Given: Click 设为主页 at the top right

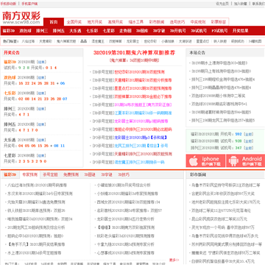Looking at the screenshot, I should (222, 4).
